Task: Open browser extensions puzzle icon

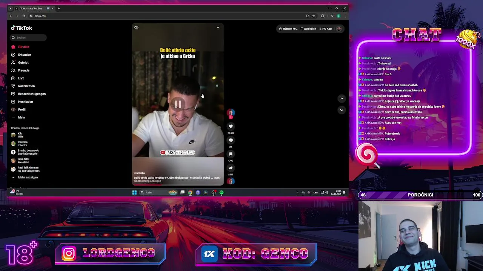Action: tap(323, 16)
